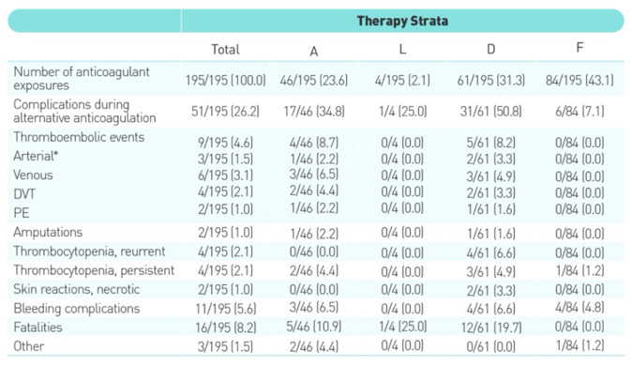The height and width of the screenshot is (366, 632).
Task: Click the Arterial* row label
Action: pyautogui.click(x=36, y=156)
